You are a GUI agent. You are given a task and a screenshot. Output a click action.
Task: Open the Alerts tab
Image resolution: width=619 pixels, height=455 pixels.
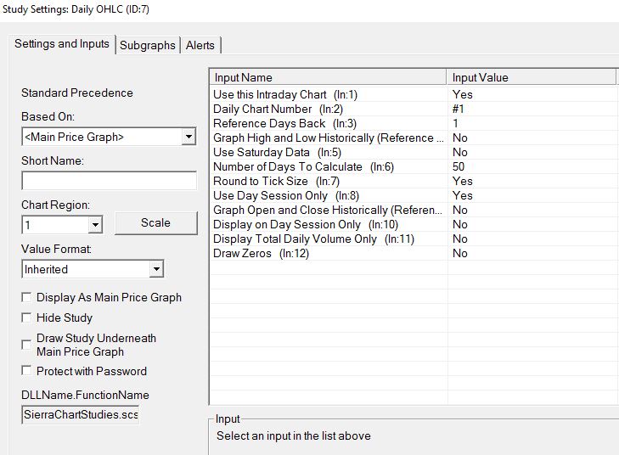pos(200,45)
